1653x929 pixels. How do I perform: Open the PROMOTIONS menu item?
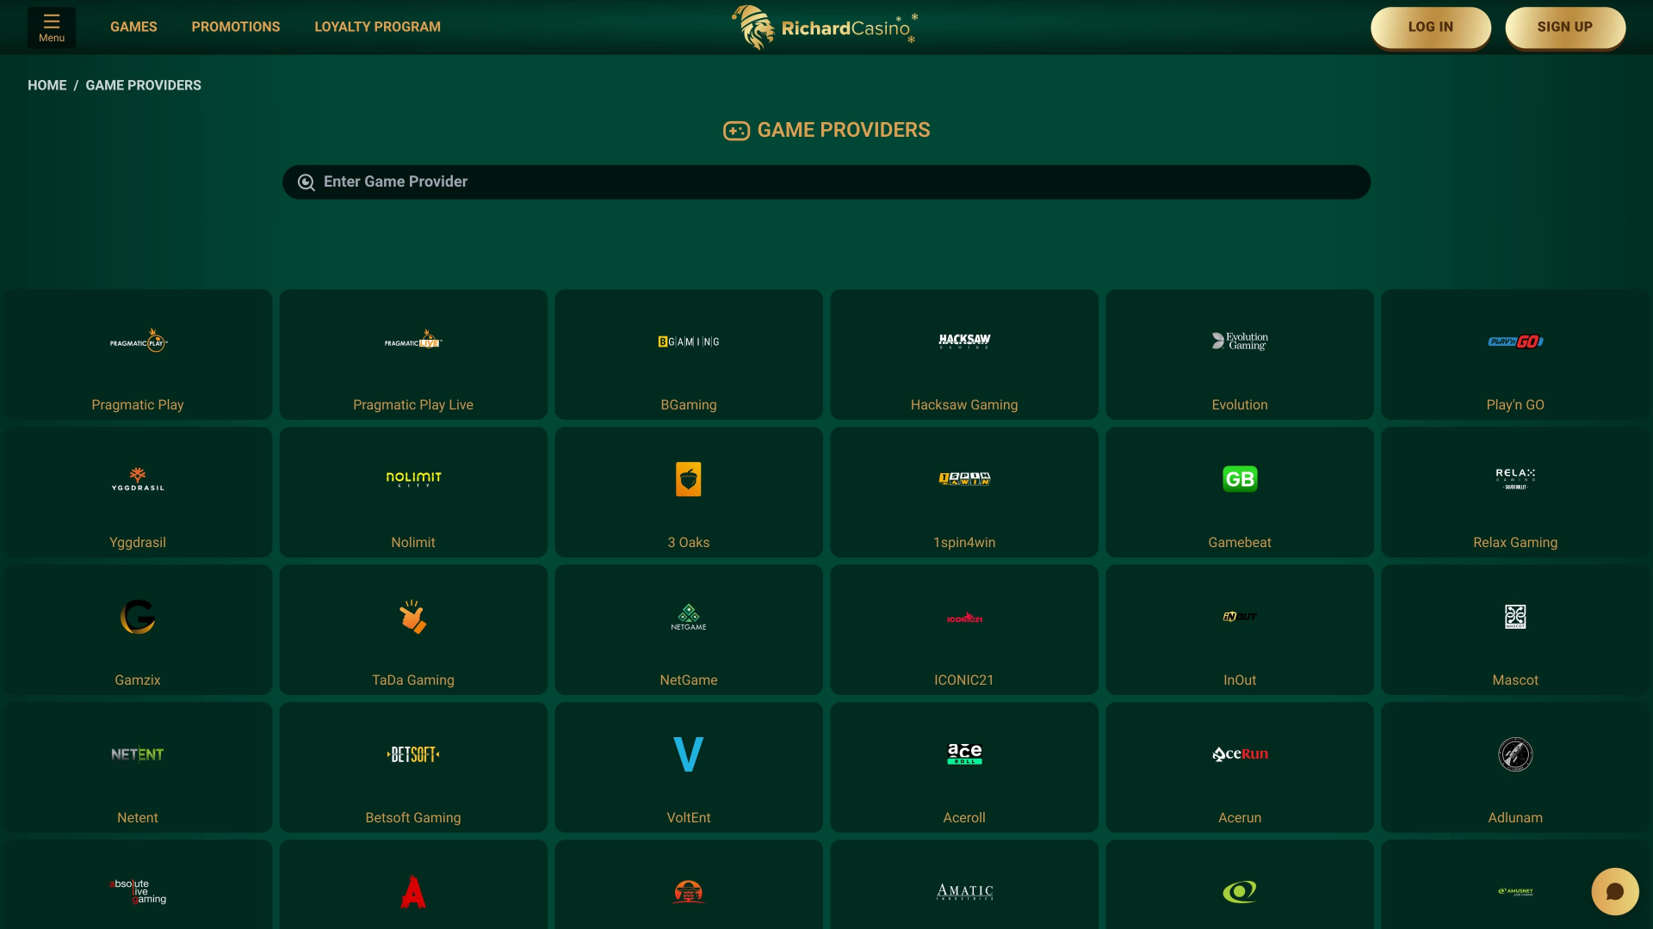click(235, 27)
